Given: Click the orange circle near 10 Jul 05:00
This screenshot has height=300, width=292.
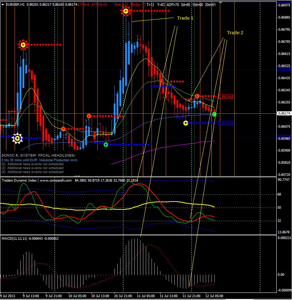Looking at the screenshot, I should click(63, 129).
